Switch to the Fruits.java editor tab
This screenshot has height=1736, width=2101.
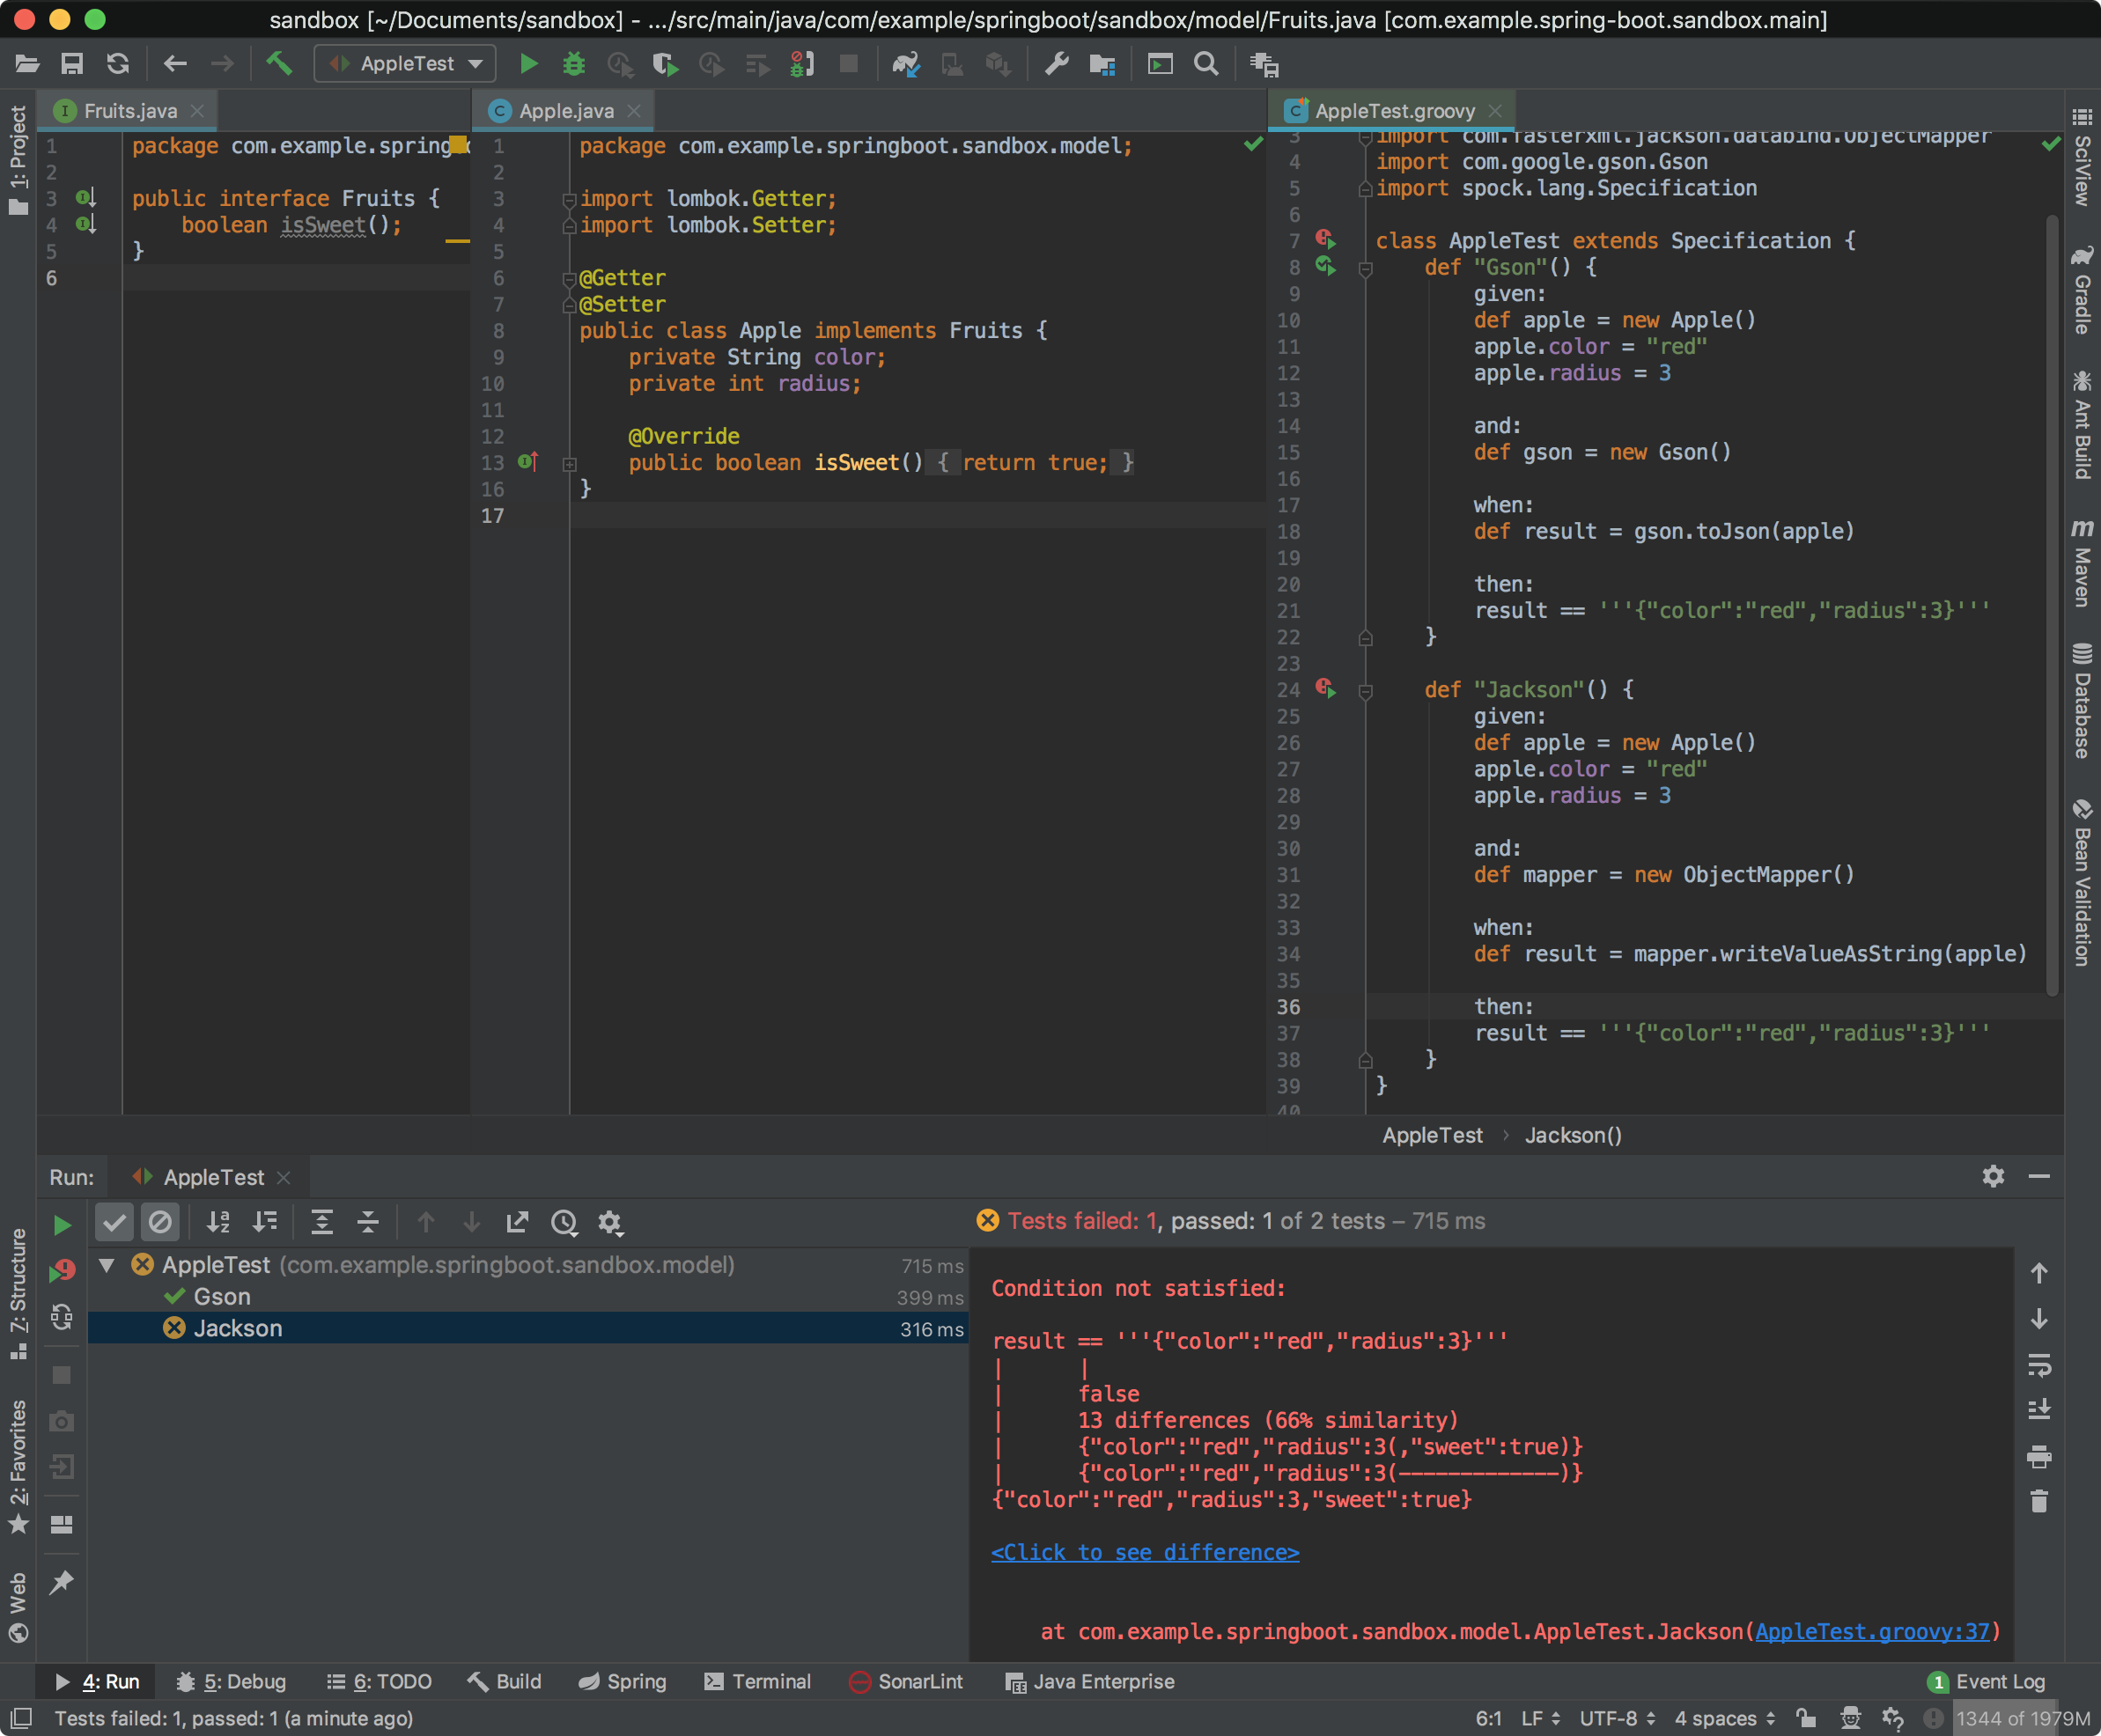coord(129,111)
